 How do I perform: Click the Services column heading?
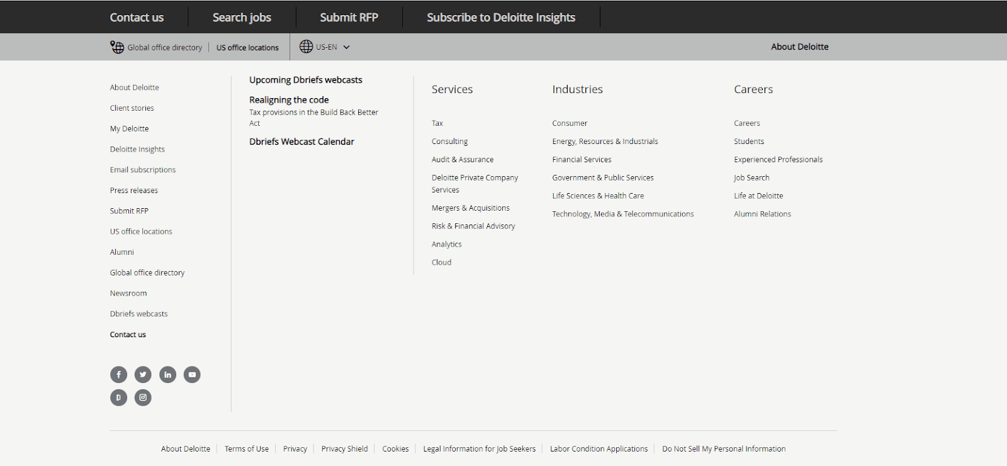[452, 89]
